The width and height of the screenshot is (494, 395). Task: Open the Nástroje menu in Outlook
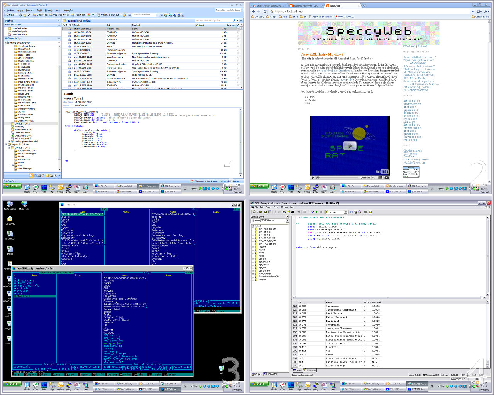[x=49, y=10]
